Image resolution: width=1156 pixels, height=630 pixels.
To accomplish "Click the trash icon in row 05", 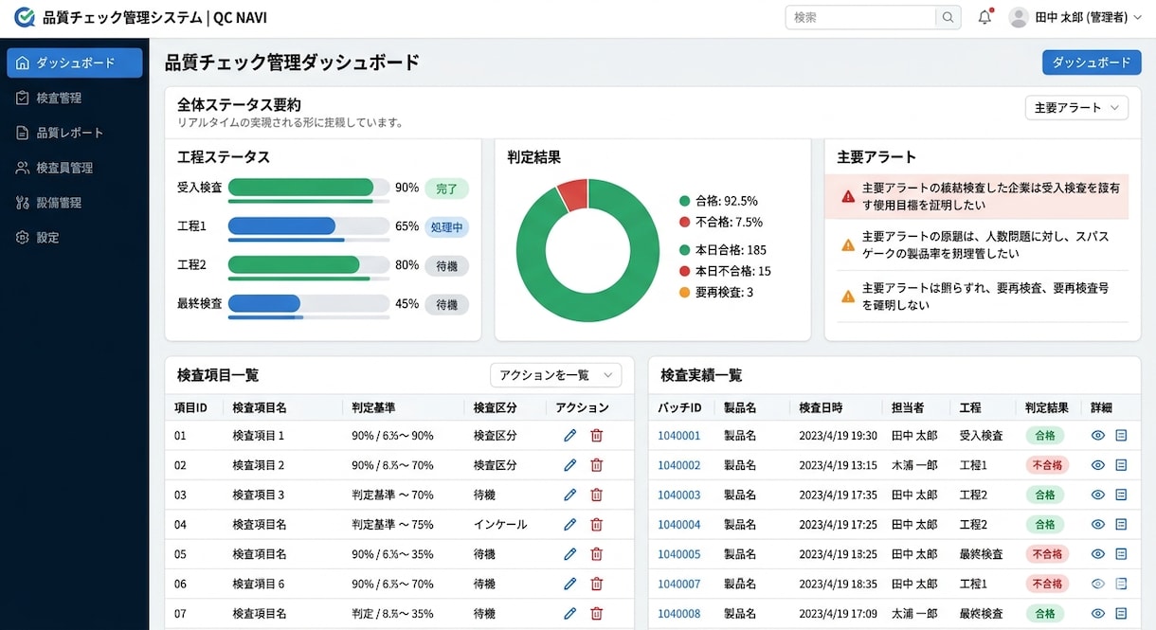I will click(597, 554).
